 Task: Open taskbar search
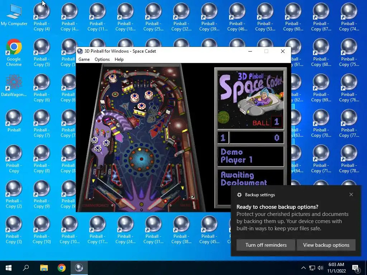(x=26, y=268)
